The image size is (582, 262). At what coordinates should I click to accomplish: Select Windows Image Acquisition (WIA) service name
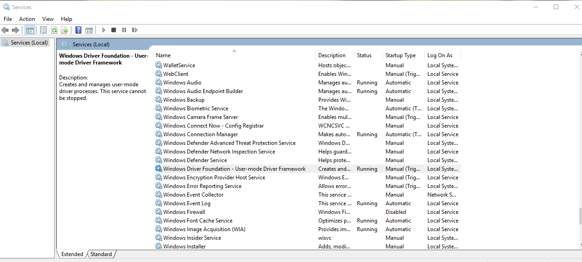pyautogui.click(x=204, y=229)
